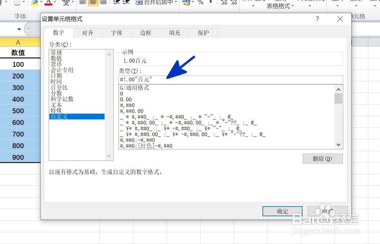The height and width of the screenshot is (244, 380).
Task: Click the fill color bucket icon
Action: [35, 3]
